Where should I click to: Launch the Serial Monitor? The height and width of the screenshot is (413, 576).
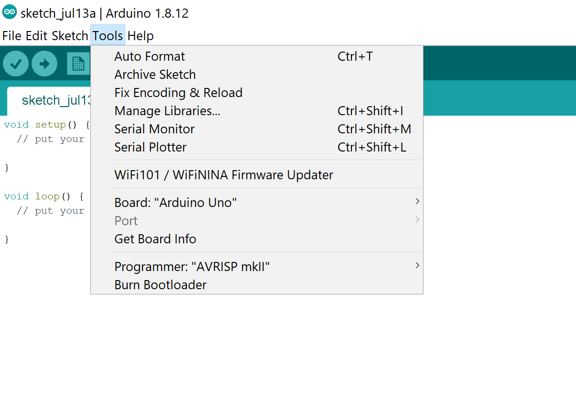point(154,129)
